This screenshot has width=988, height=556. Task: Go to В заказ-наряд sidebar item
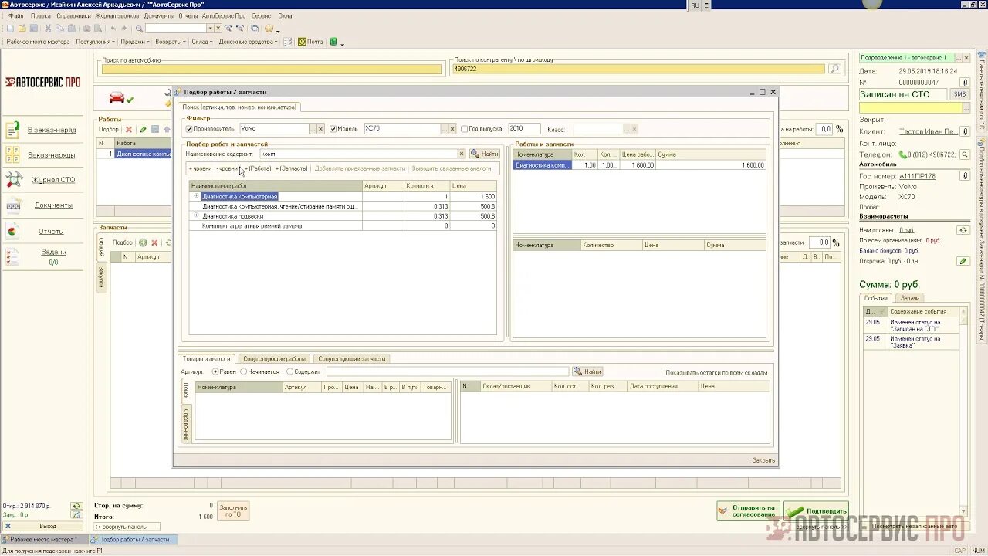pyautogui.click(x=52, y=130)
